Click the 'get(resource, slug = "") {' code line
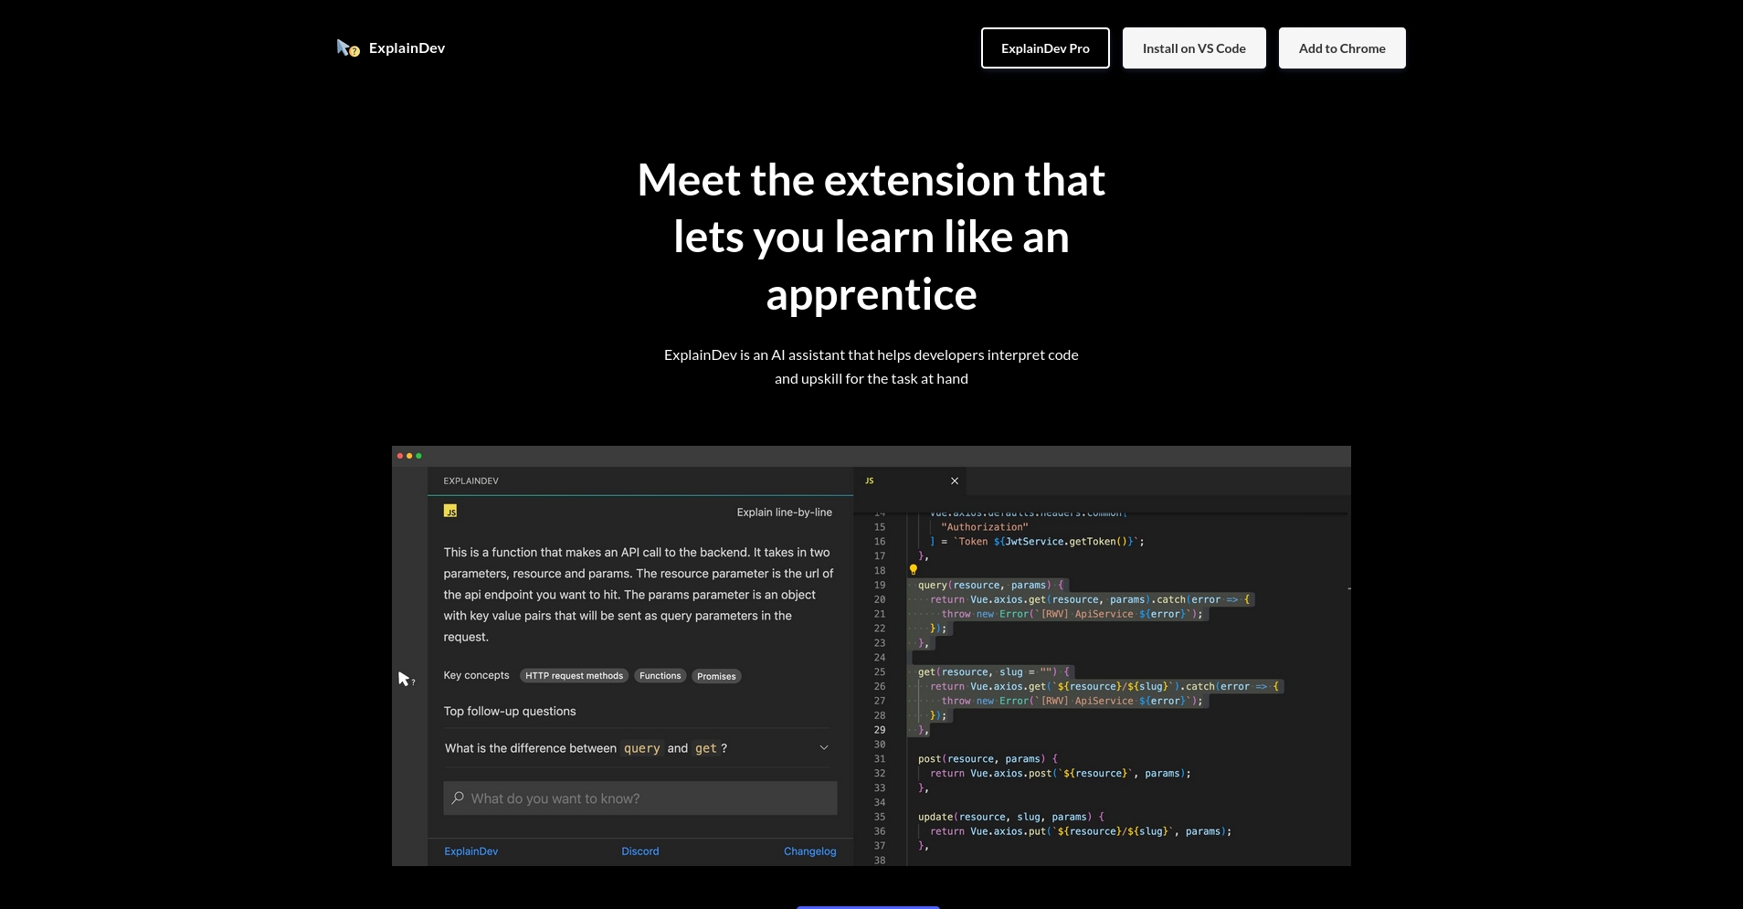The image size is (1754, 909). coord(994,671)
